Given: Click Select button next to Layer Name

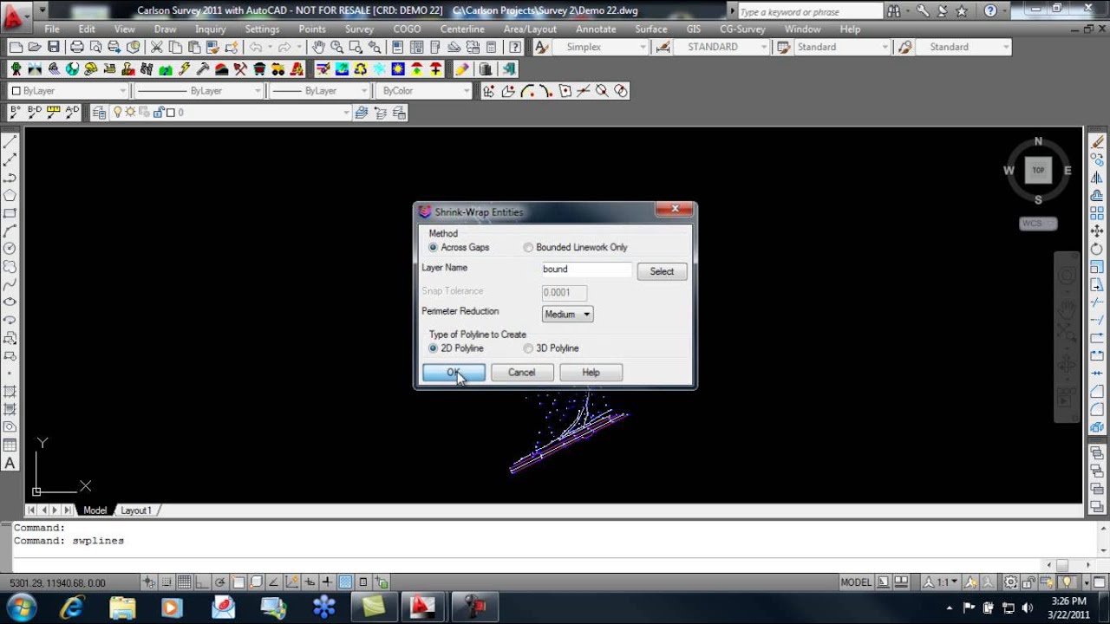Looking at the screenshot, I should pos(662,271).
